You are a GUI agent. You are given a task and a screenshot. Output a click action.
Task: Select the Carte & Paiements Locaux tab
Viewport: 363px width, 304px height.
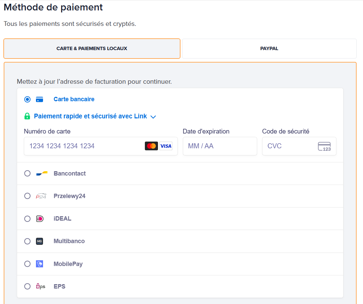92,49
